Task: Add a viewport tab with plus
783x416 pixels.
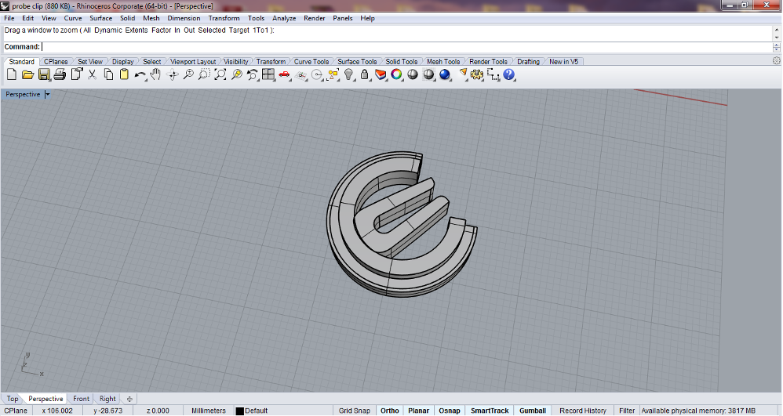Action: pos(129,399)
